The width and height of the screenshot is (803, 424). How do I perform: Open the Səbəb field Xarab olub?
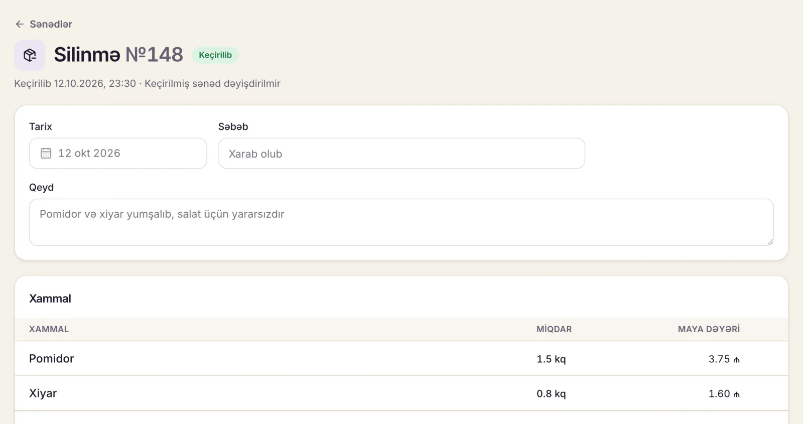click(x=401, y=154)
